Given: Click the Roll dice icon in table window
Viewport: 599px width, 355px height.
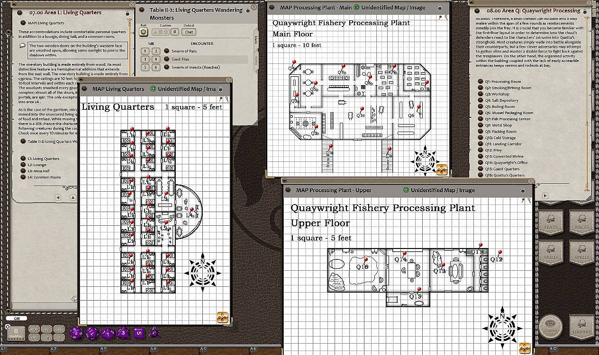Looking at the screenshot, I should tap(143, 32).
